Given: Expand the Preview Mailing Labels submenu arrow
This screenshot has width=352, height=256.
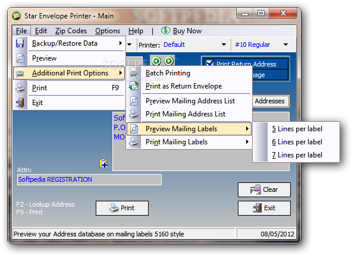Looking at the screenshot, I should click(x=247, y=129).
